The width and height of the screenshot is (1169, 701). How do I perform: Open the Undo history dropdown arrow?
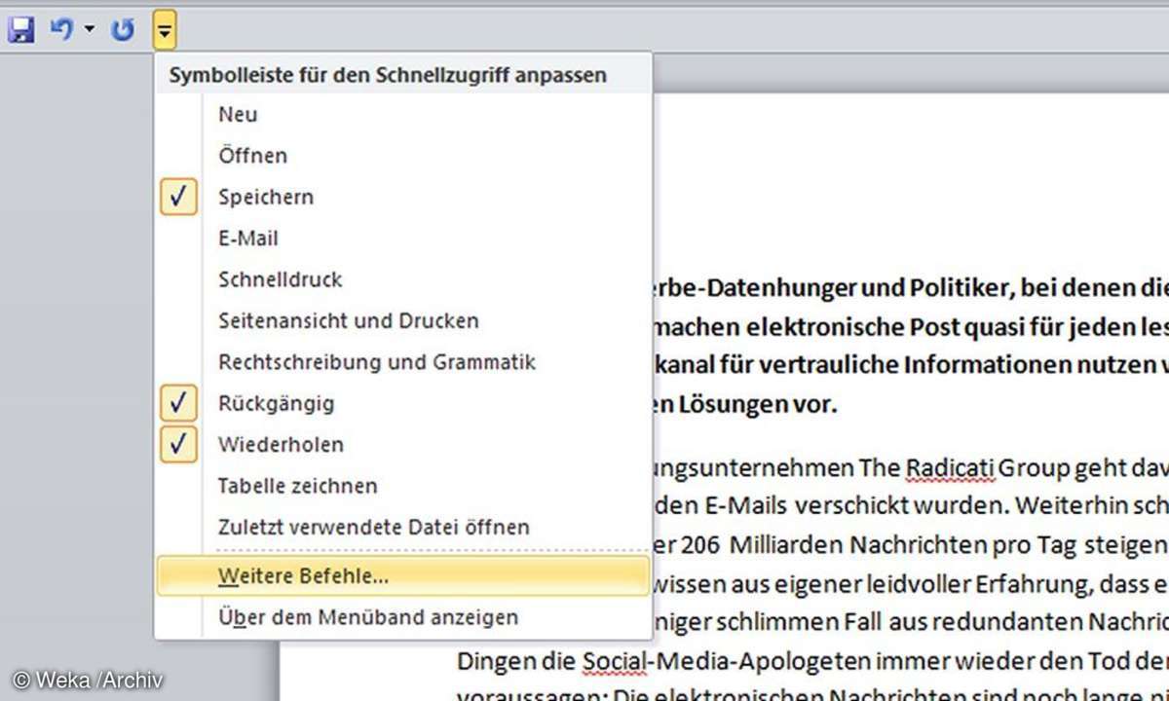pyautogui.click(x=90, y=30)
